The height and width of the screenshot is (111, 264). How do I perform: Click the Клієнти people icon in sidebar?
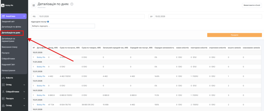[x=3, y=78]
